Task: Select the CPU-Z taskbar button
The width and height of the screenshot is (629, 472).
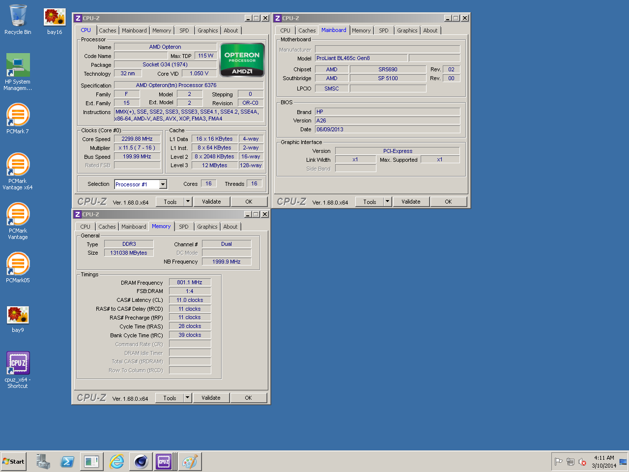Action: 164,462
